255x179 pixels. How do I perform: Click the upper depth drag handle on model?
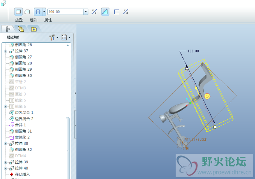point(187,69)
